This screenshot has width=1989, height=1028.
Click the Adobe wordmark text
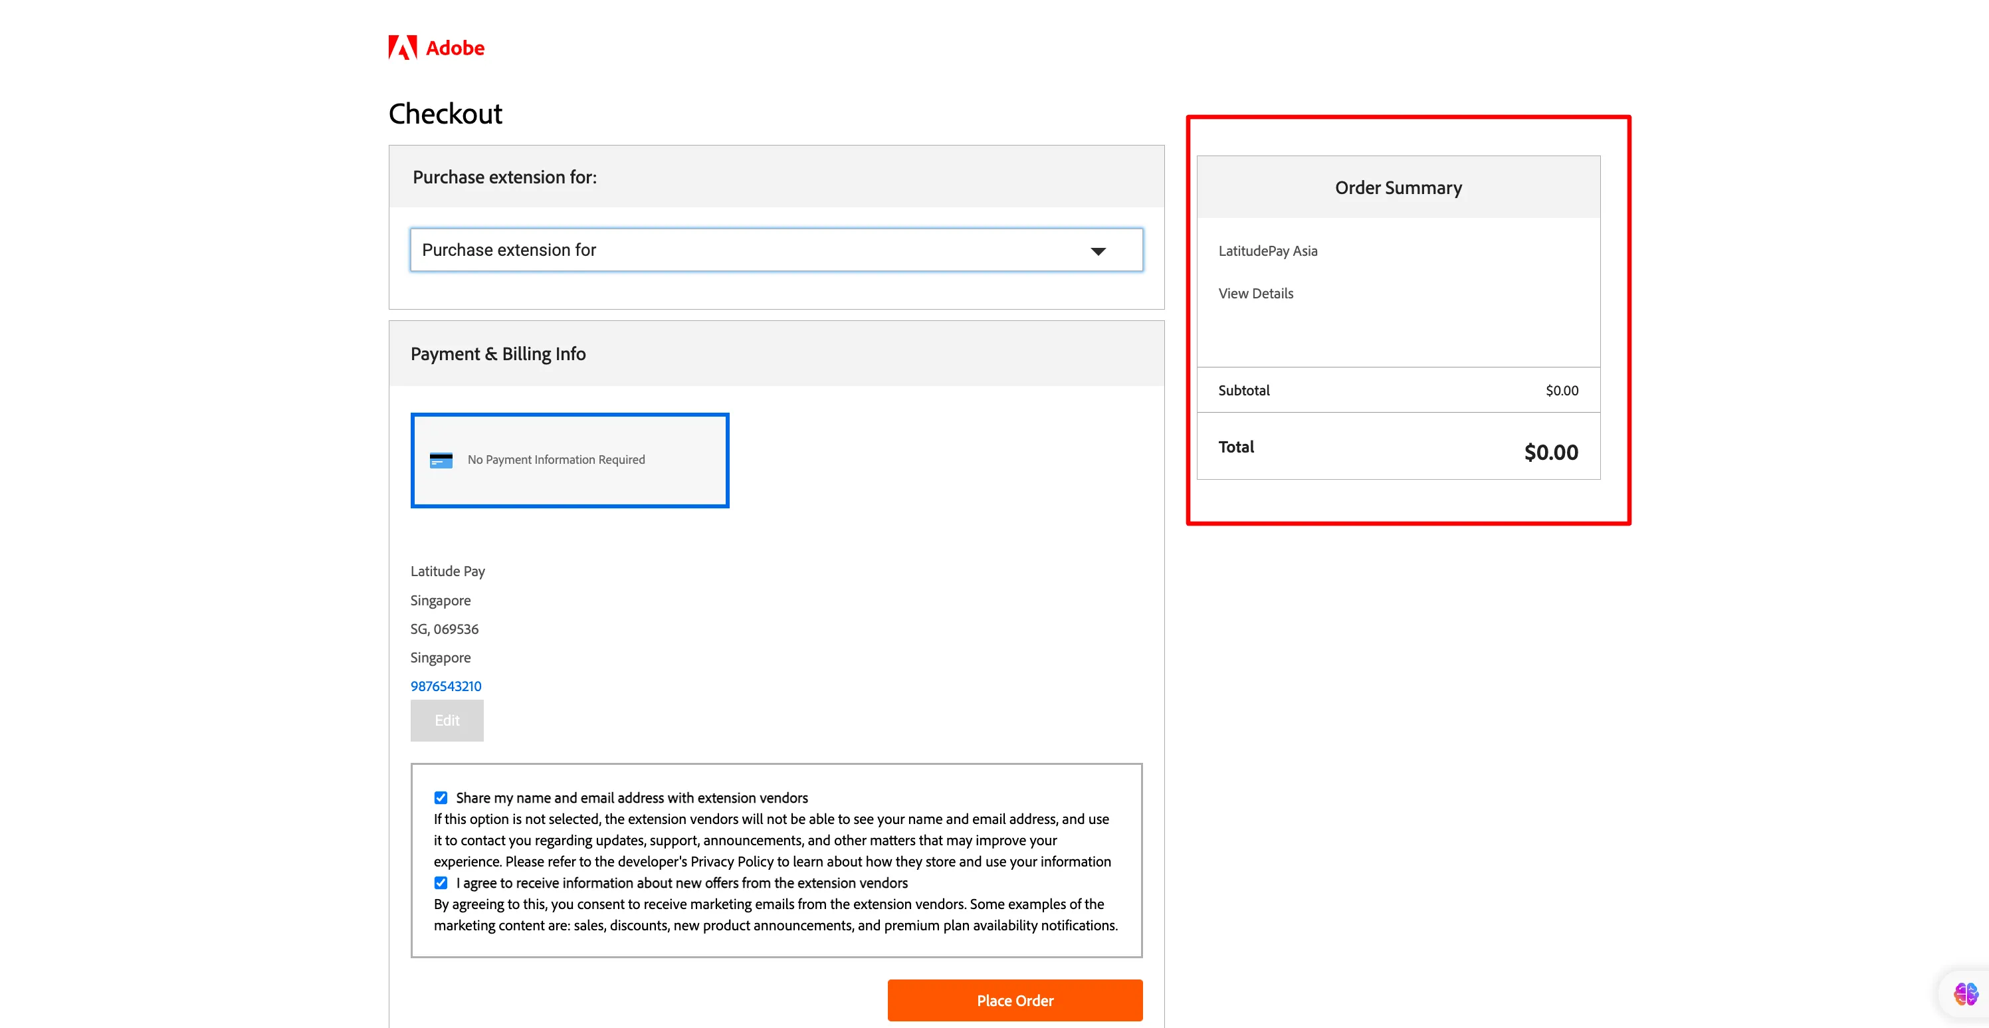tap(456, 48)
